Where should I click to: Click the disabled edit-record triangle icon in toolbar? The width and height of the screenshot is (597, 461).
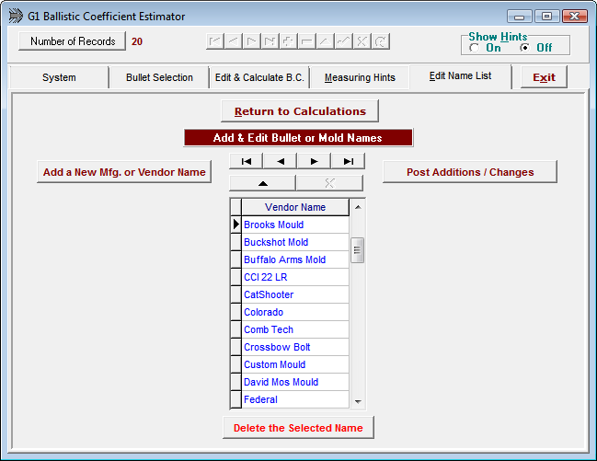click(x=325, y=41)
